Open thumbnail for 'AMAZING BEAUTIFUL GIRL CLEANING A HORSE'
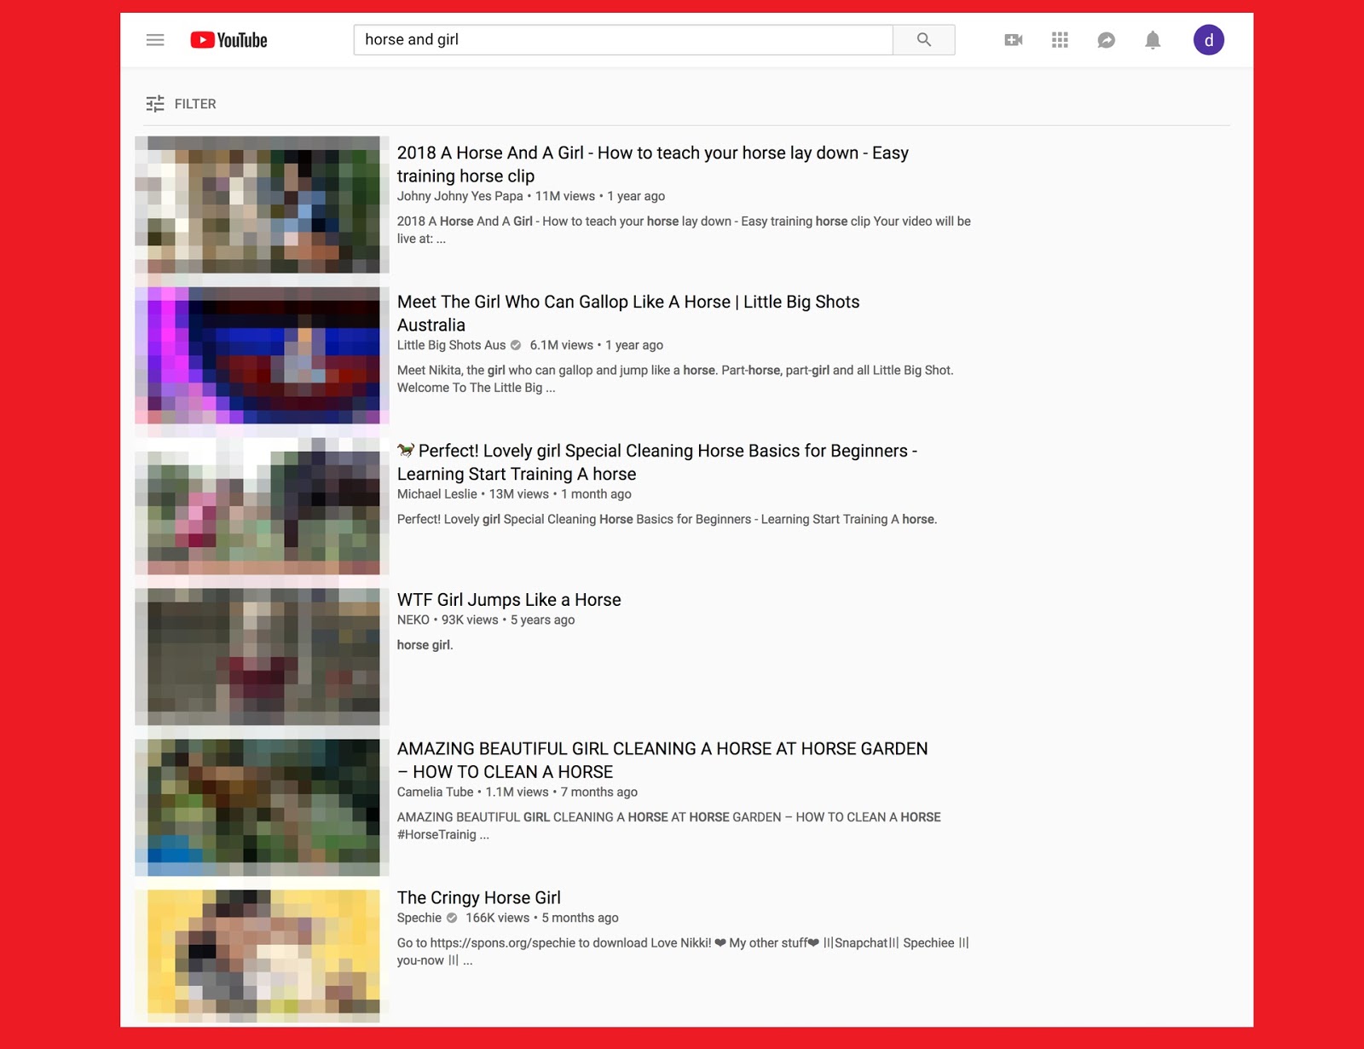The height and width of the screenshot is (1049, 1364). pyautogui.click(x=263, y=808)
